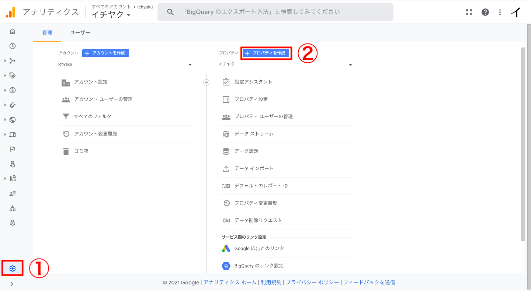Click the Admin gear icon
Viewport: 531px width, 291px height.
13,269
